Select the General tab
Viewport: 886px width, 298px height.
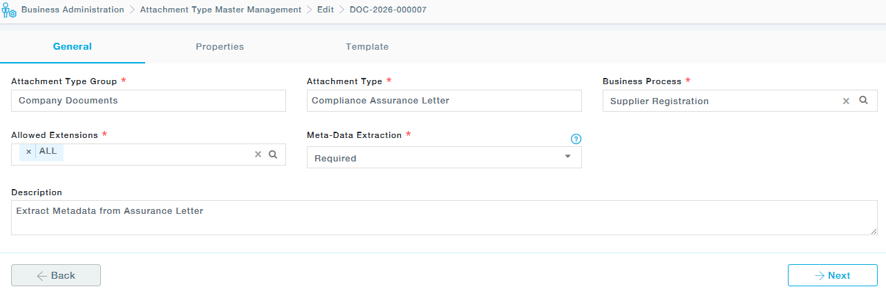[73, 47]
